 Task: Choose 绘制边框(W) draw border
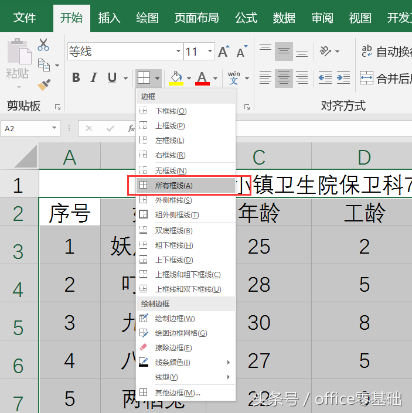pos(186,319)
